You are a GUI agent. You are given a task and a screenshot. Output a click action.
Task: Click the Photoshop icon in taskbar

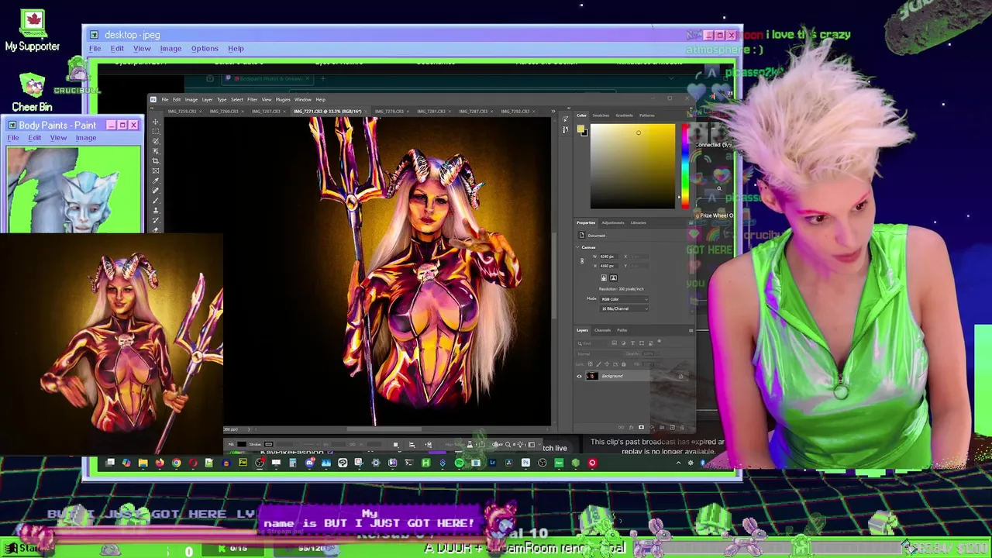tap(525, 463)
